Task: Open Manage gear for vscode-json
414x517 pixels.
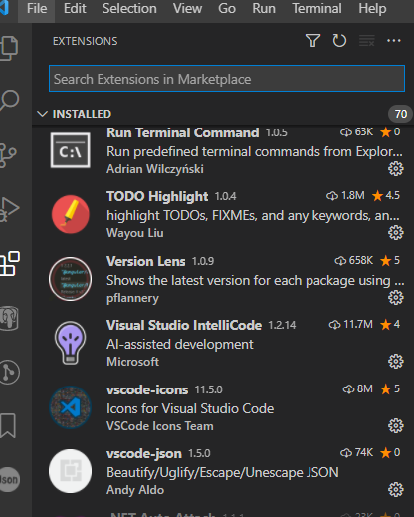Action: click(396, 490)
